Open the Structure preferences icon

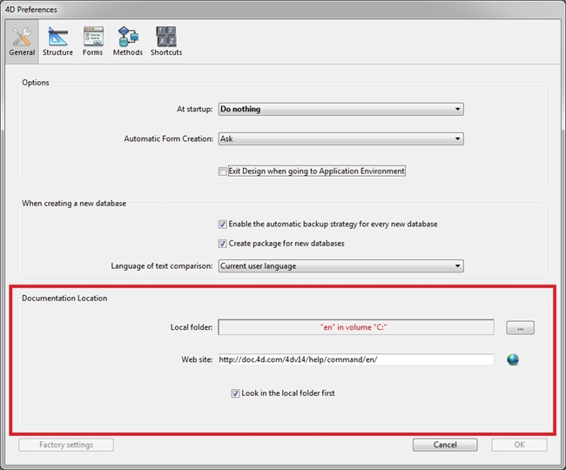coord(57,37)
